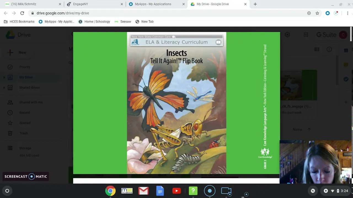353x198 pixels.
Task: Open the MyApps bookmark
Action: pyautogui.click(x=56, y=21)
